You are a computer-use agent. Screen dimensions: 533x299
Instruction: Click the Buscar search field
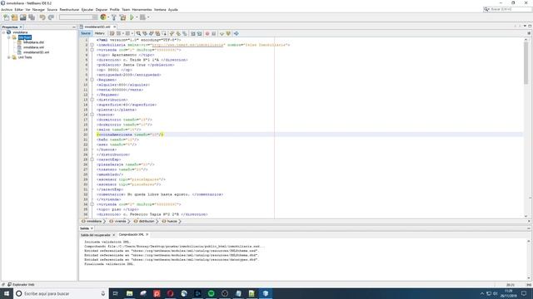pyautogui.click(x=507, y=9)
